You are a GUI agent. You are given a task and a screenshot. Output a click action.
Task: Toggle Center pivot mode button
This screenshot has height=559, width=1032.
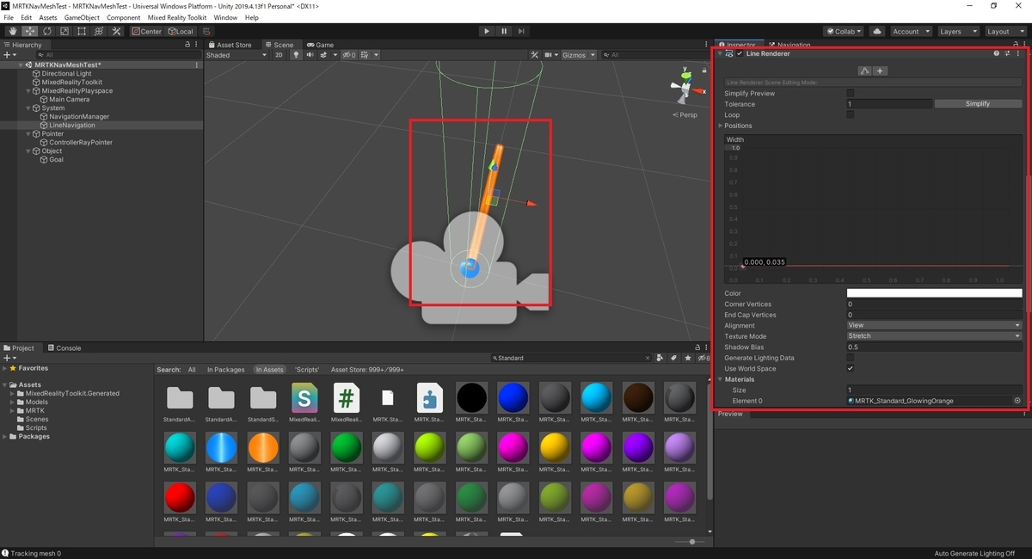click(x=147, y=31)
